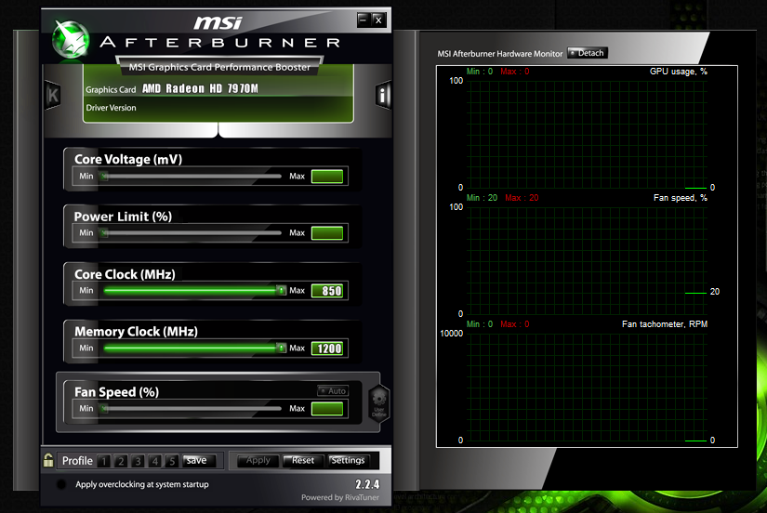This screenshot has width=767, height=513.
Task: Select profile slot 3
Action: coord(138,461)
